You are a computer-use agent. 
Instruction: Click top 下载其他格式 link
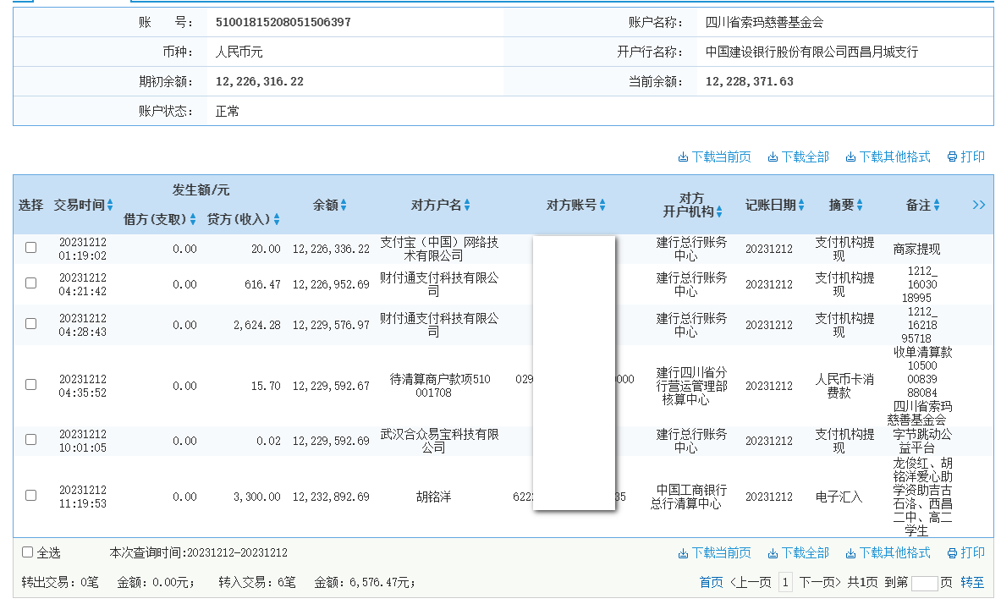888,157
